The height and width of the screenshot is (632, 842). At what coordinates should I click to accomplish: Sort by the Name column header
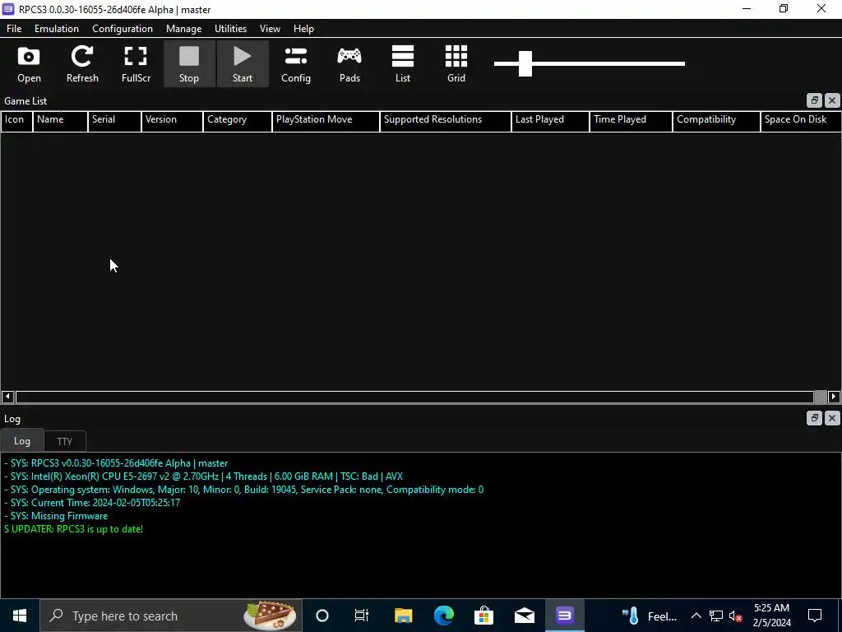pos(60,121)
